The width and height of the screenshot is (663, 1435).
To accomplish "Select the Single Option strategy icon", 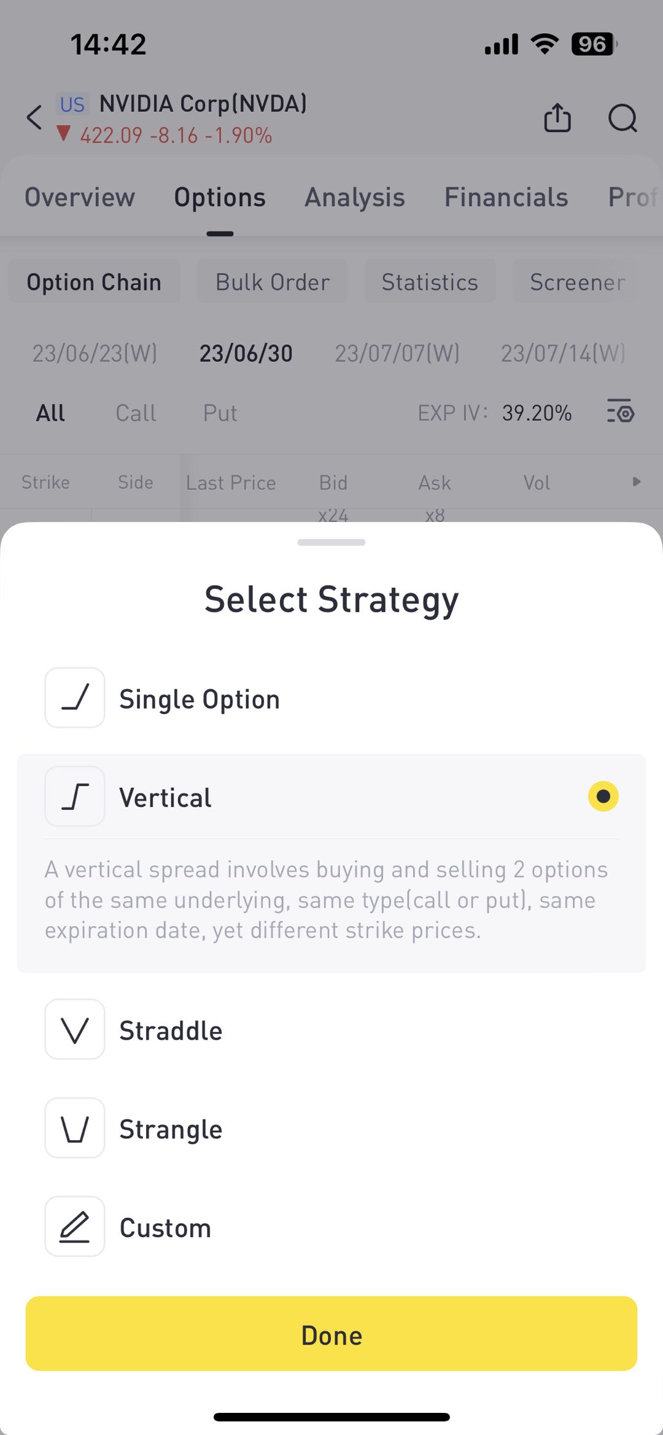I will click(x=75, y=698).
